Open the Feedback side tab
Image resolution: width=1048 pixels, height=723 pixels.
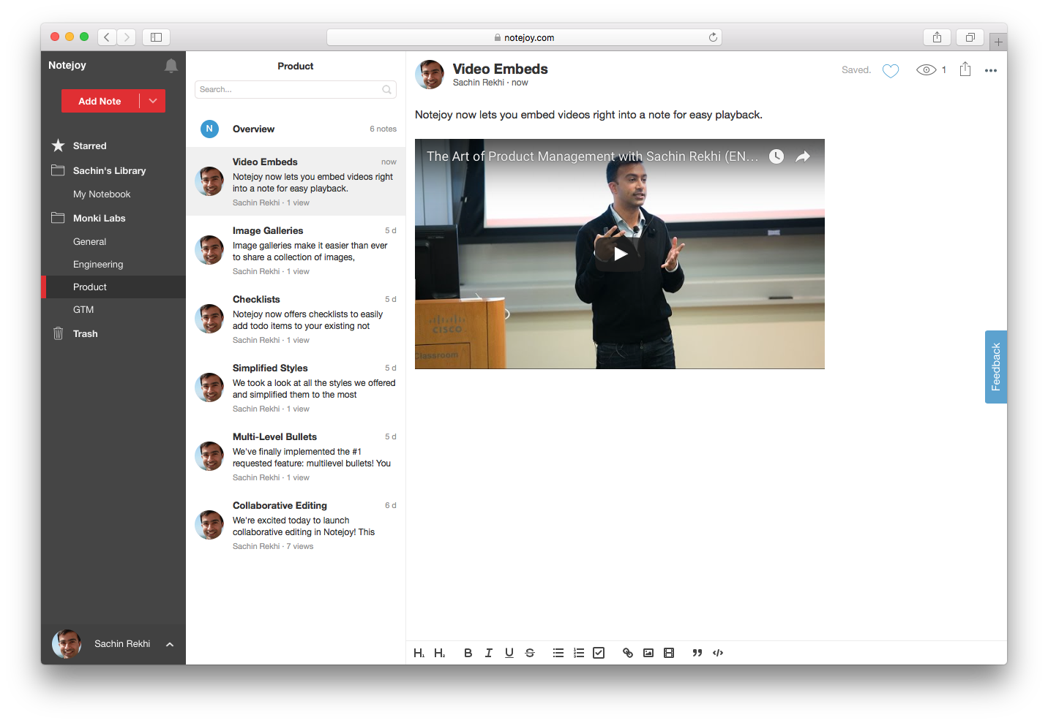[x=995, y=367]
